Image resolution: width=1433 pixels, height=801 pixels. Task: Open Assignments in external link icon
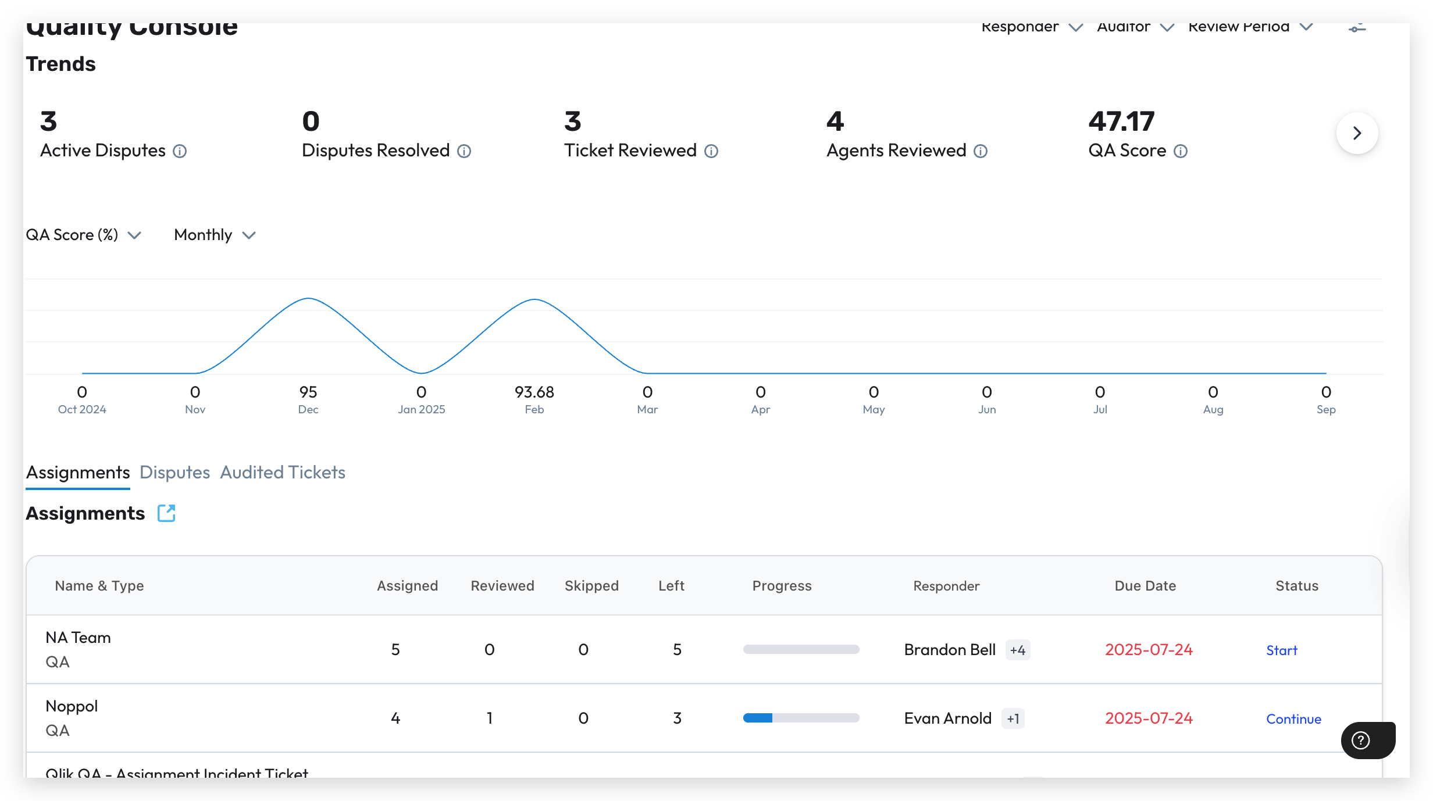[x=166, y=513]
